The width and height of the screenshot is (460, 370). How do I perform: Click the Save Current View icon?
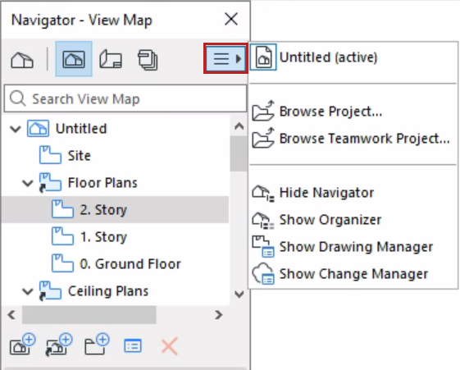pyautogui.click(x=22, y=345)
